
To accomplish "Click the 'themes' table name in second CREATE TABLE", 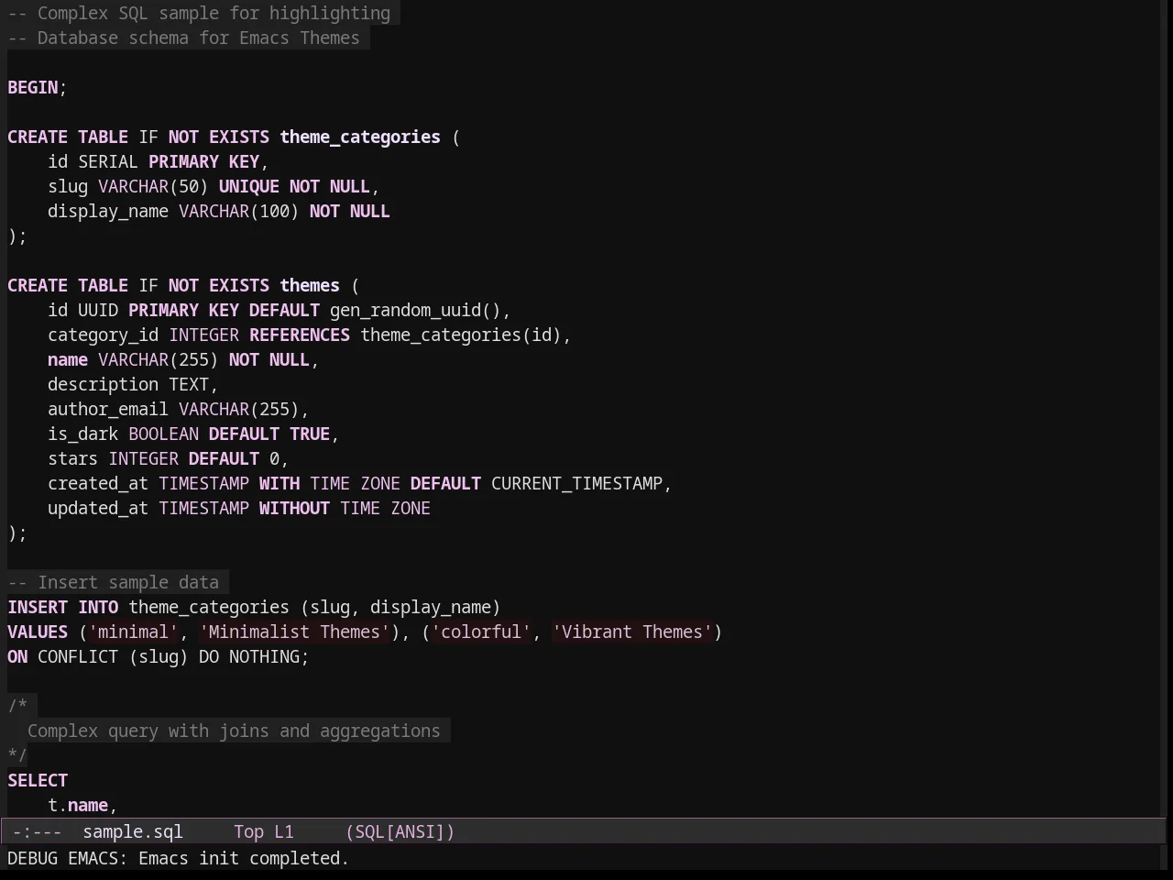I will [x=310, y=286].
